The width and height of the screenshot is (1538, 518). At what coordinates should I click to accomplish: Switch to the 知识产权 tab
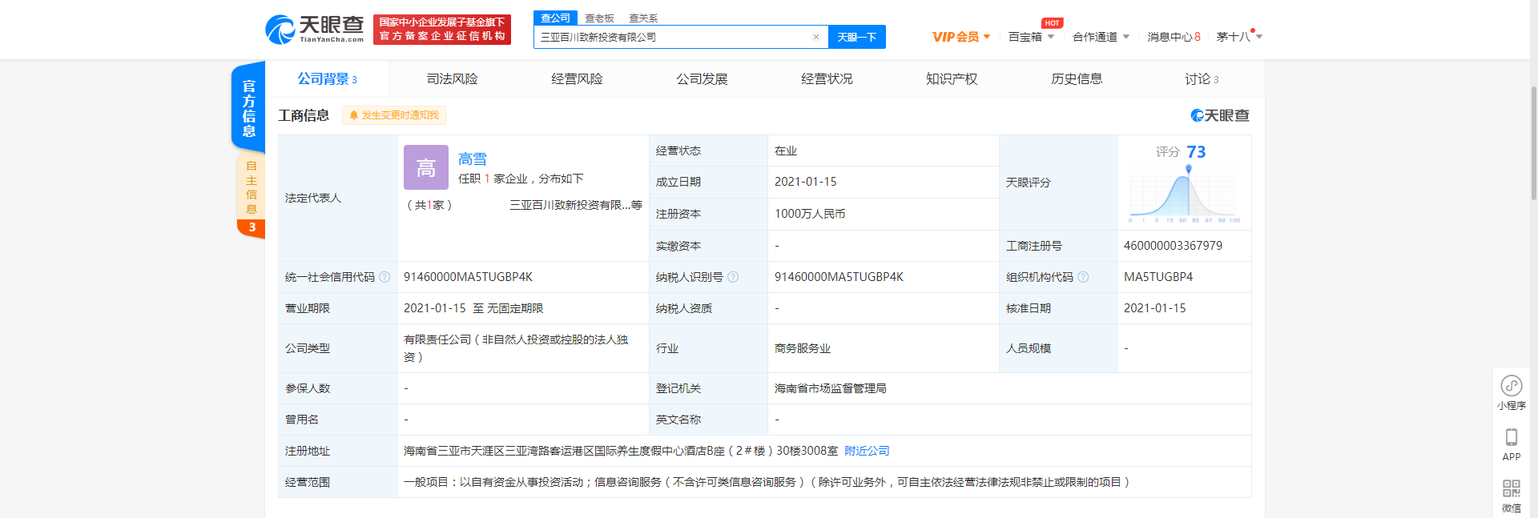click(x=952, y=79)
